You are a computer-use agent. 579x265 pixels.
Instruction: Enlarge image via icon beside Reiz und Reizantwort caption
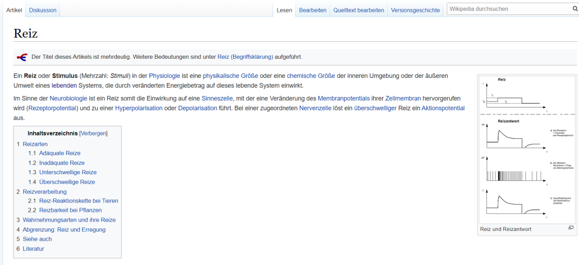point(571,228)
